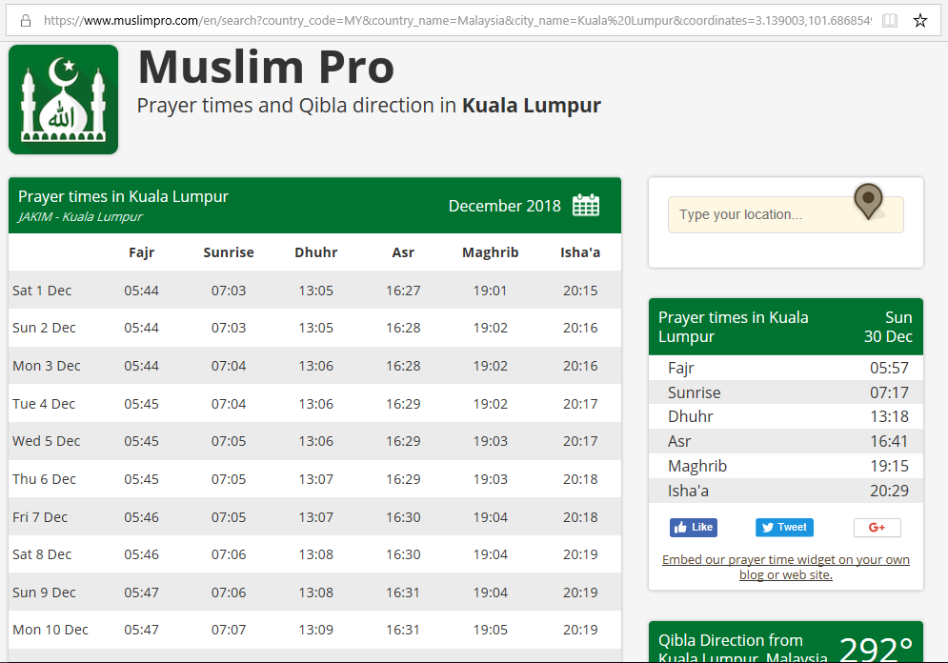Click Dhuhr 13:18 in today's widget
Image resolution: width=948 pixels, height=663 pixels.
click(786, 416)
